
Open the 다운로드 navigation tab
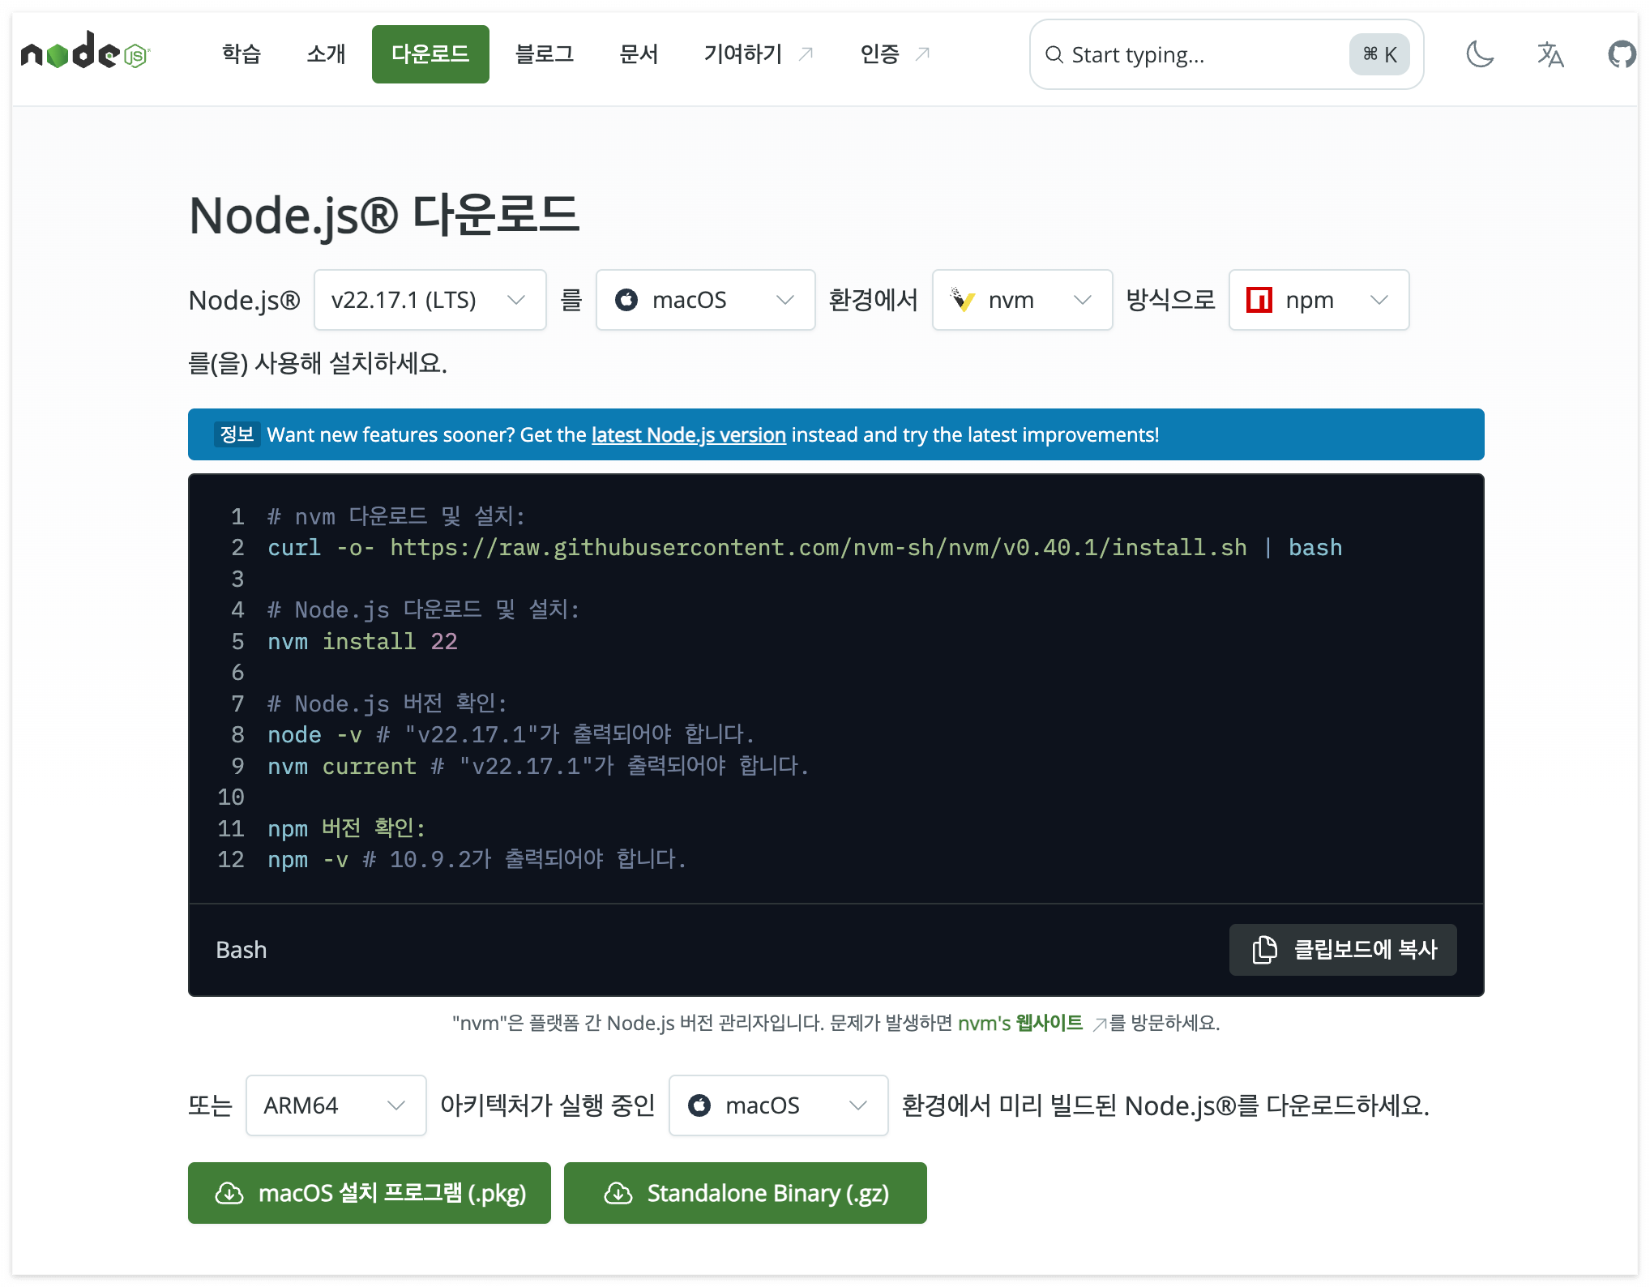click(x=430, y=54)
